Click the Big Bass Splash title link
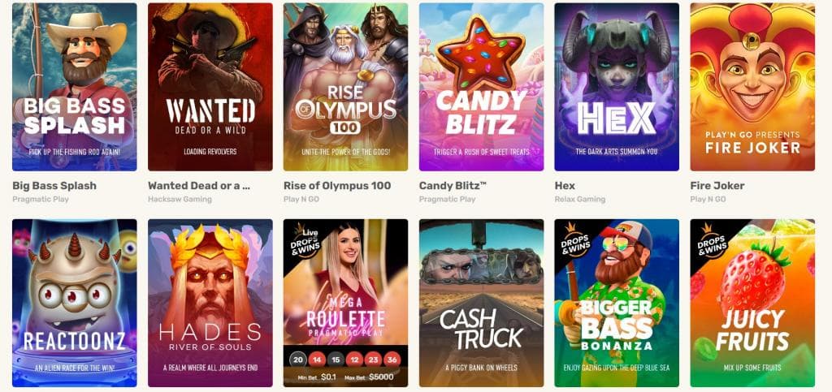The width and height of the screenshot is (832, 392). coord(54,186)
